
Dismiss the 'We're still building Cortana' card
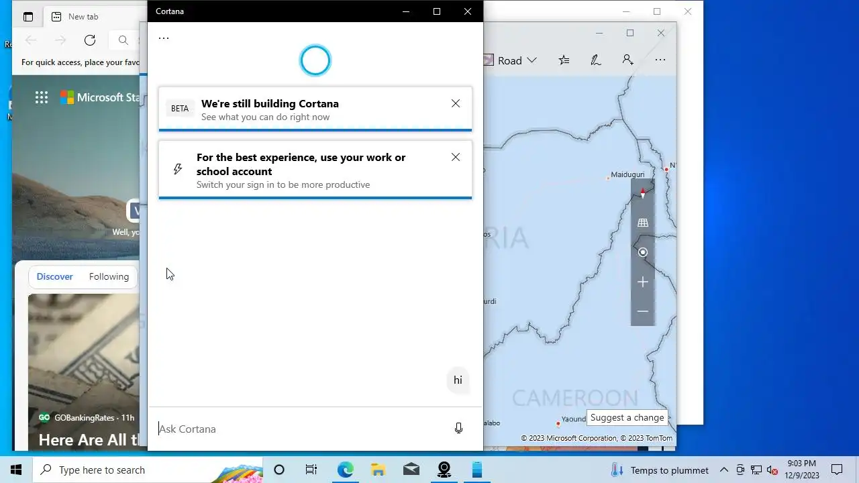[x=456, y=103]
